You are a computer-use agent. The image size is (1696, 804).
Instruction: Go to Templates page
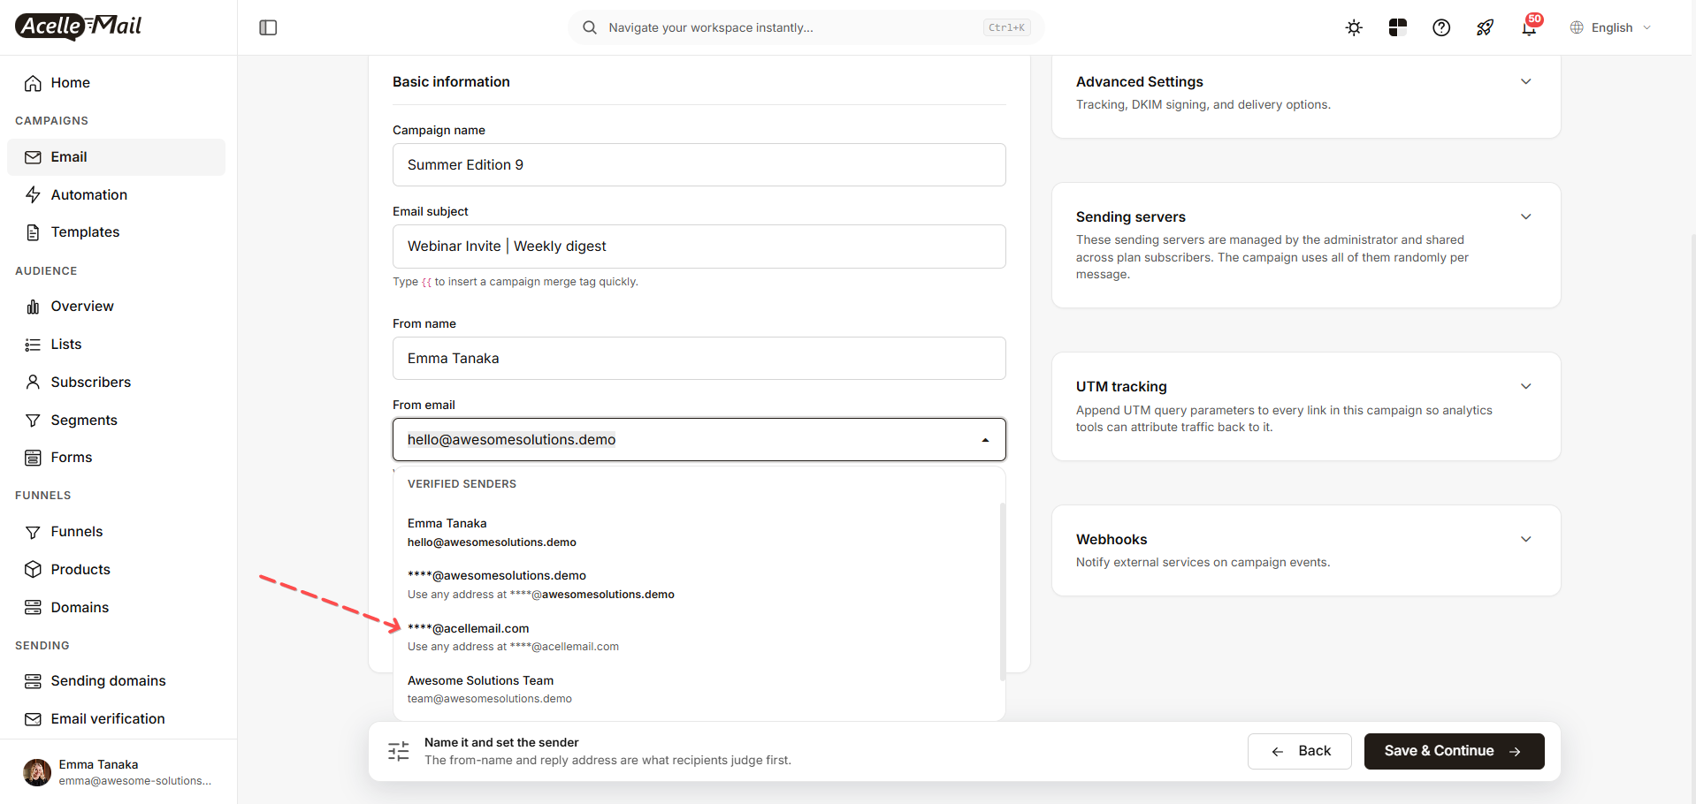click(116, 232)
